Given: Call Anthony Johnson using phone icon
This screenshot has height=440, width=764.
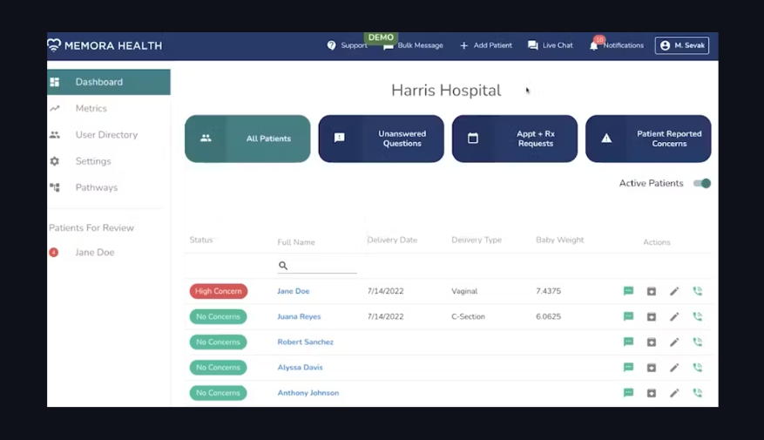Looking at the screenshot, I should point(698,392).
